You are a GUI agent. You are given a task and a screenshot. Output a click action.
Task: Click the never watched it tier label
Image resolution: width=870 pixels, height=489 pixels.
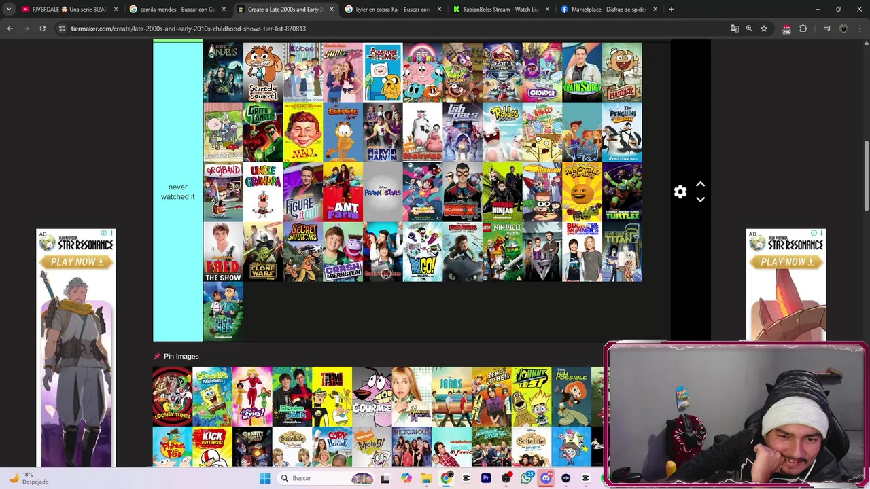pos(178,192)
